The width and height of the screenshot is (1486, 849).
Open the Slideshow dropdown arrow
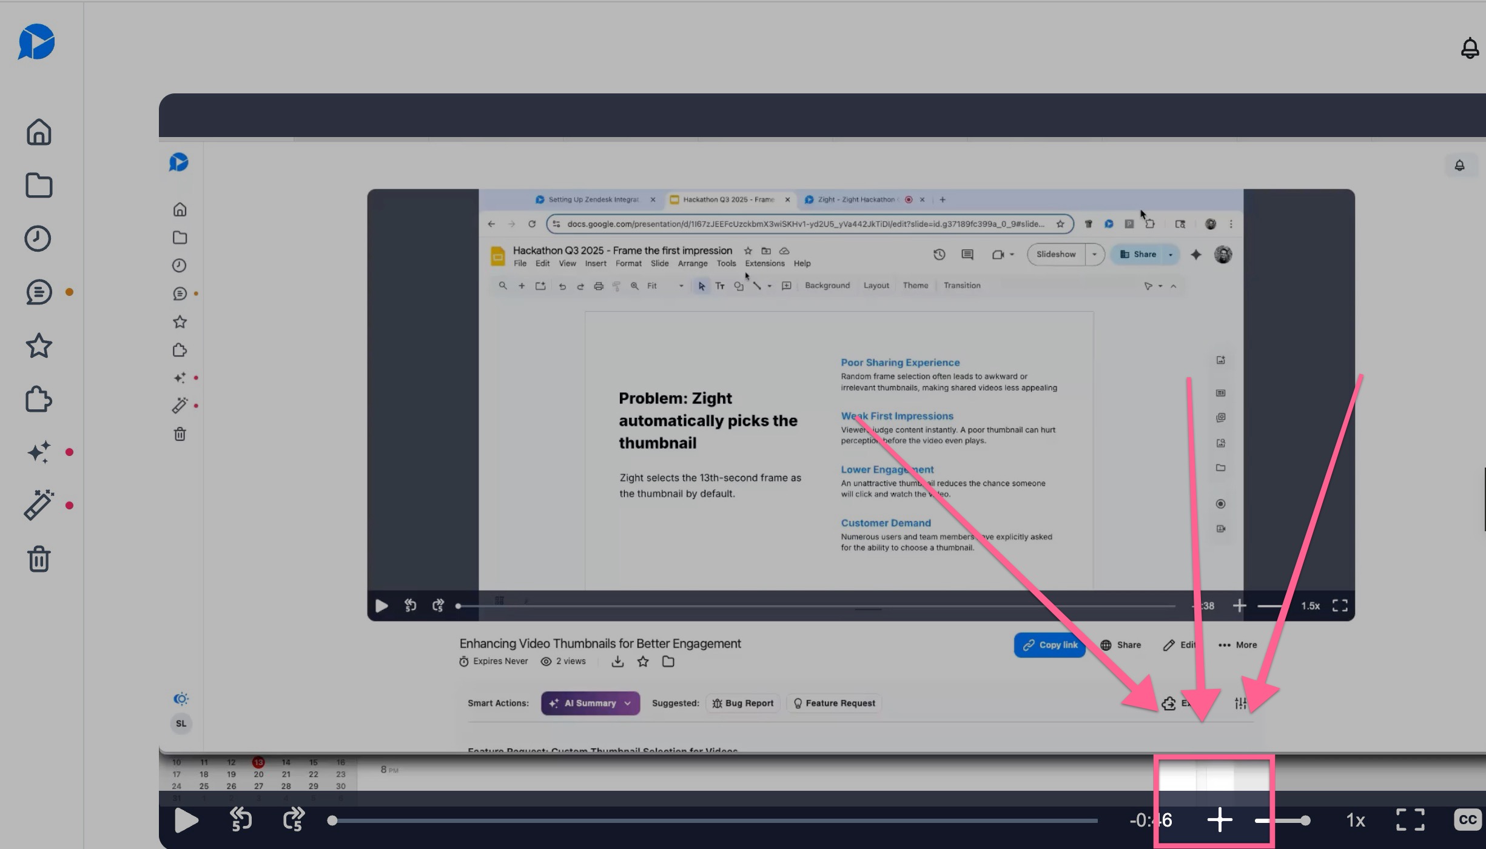(x=1094, y=255)
